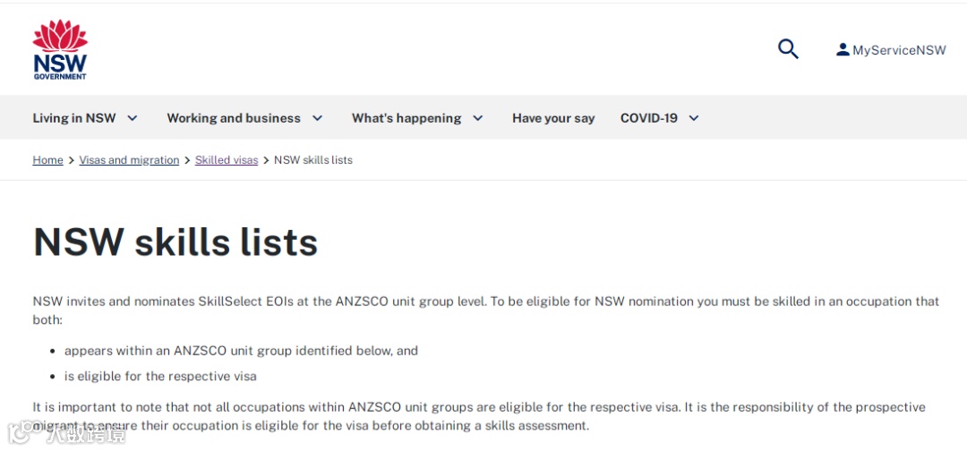Click the NSW skills lists page heading
This screenshot has height=451, width=967.
click(x=175, y=243)
